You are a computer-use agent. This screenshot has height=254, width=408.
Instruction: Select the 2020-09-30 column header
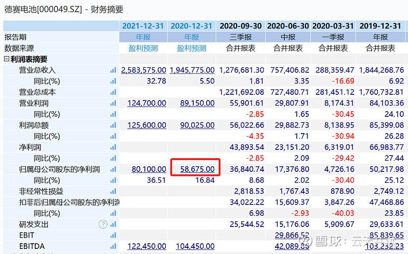pyautogui.click(x=241, y=26)
